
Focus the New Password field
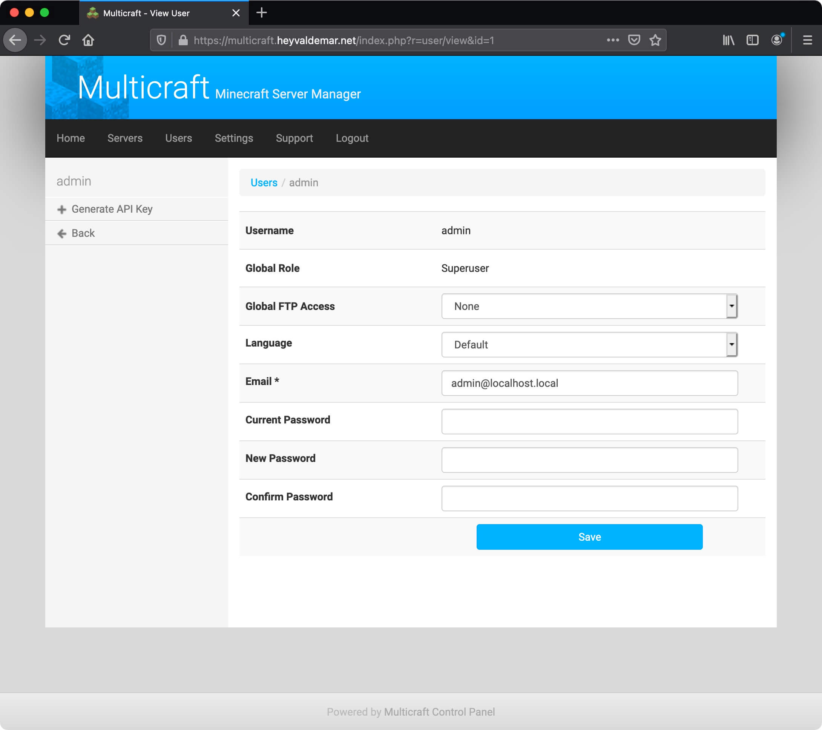[589, 460]
